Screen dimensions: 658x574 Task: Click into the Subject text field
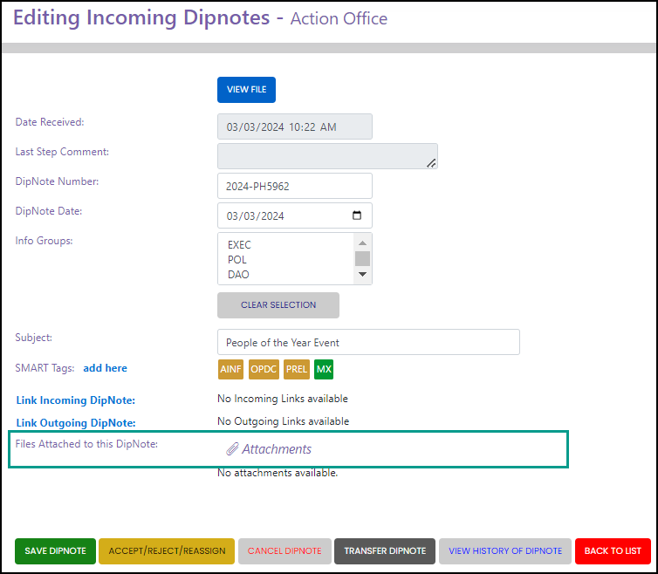pyautogui.click(x=368, y=342)
